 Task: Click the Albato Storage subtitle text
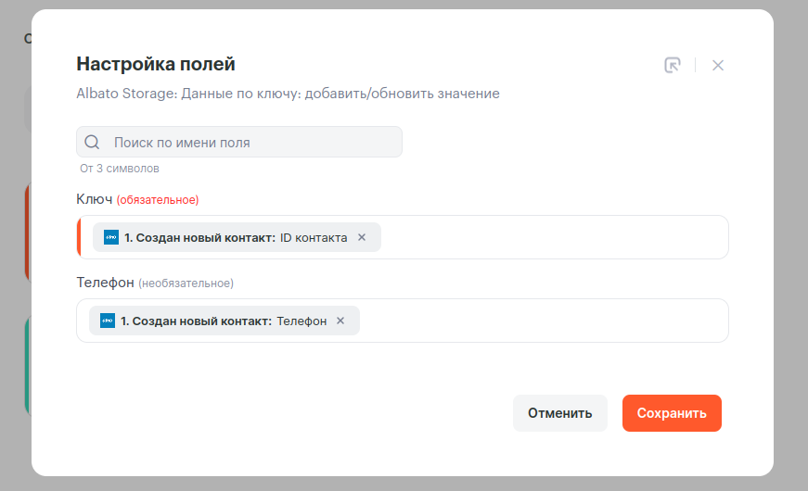tap(288, 94)
